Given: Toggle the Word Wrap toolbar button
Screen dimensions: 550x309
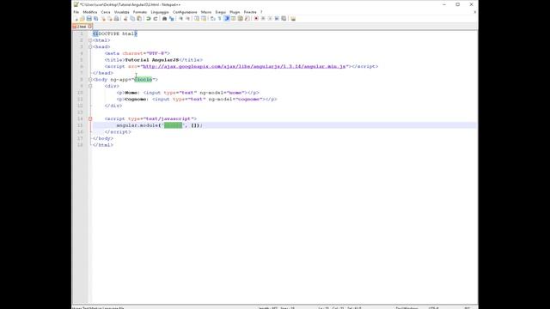Looking at the screenshot, I should coord(212,19).
